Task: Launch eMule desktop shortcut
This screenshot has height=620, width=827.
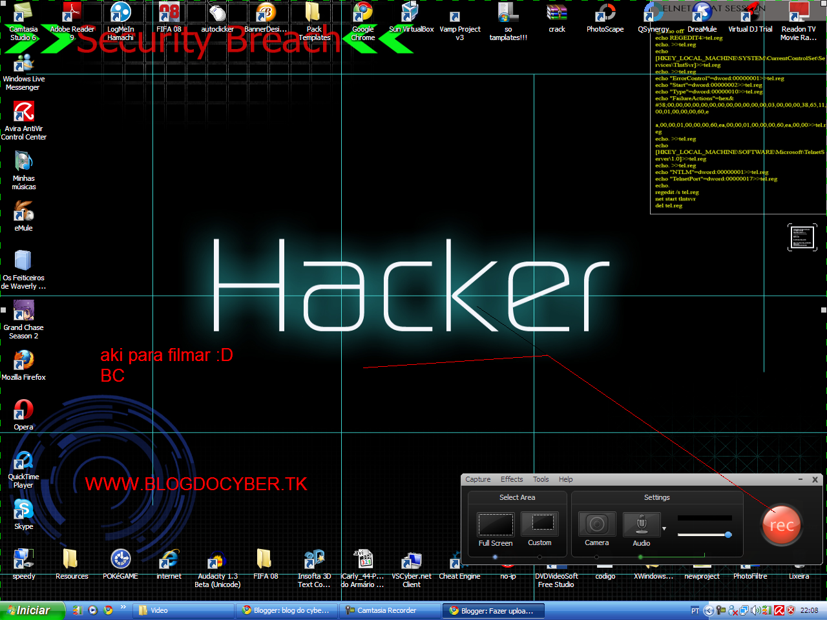Action: point(23,216)
